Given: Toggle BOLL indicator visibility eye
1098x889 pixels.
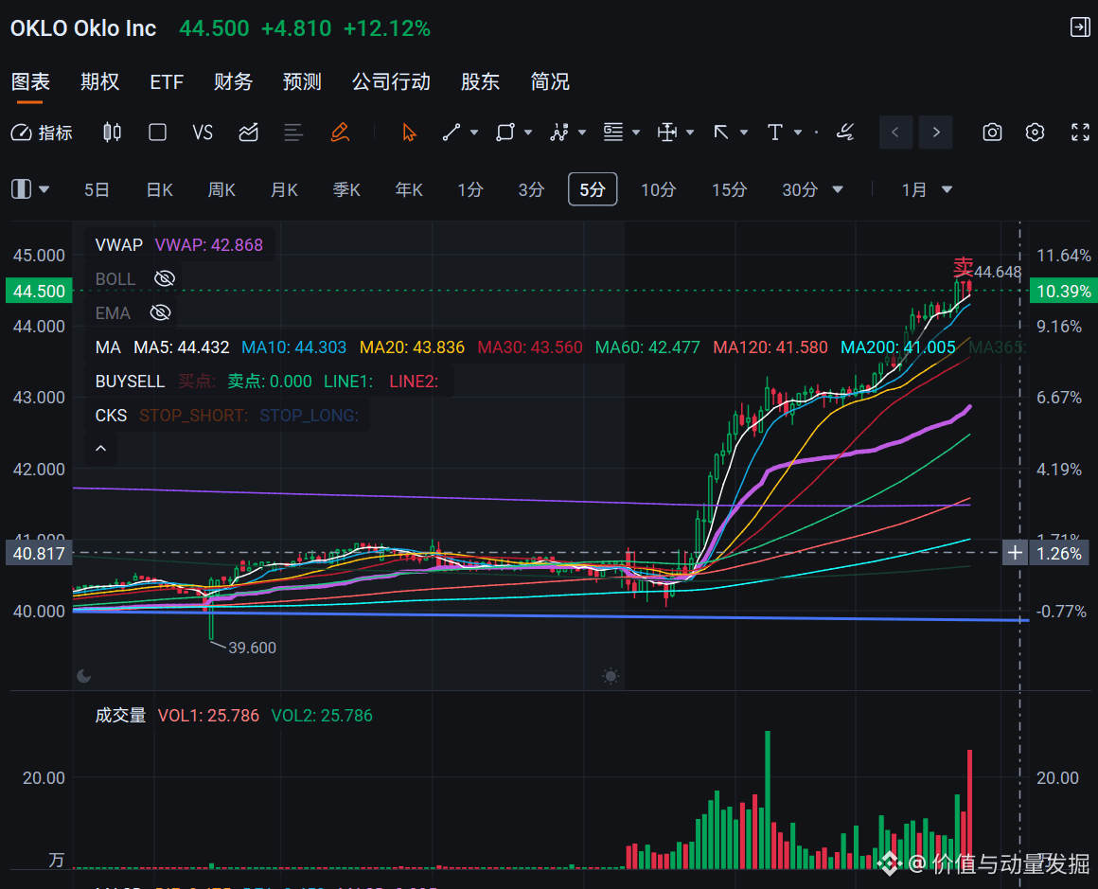Looking at the screenshot, I should pyautogui.click(x=165, y=279).
